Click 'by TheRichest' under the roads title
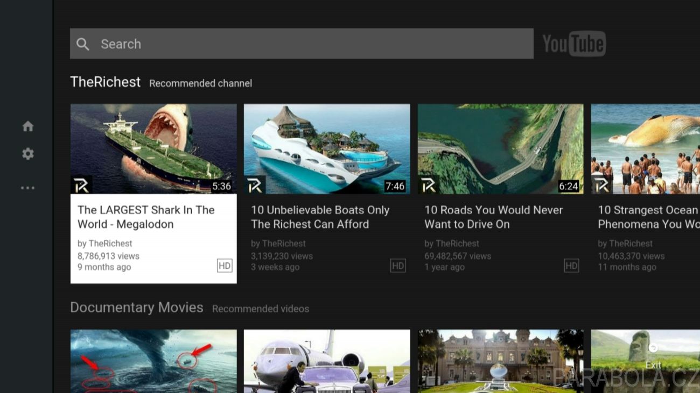This screenshot has height=393, width=700. click(452, 244)
